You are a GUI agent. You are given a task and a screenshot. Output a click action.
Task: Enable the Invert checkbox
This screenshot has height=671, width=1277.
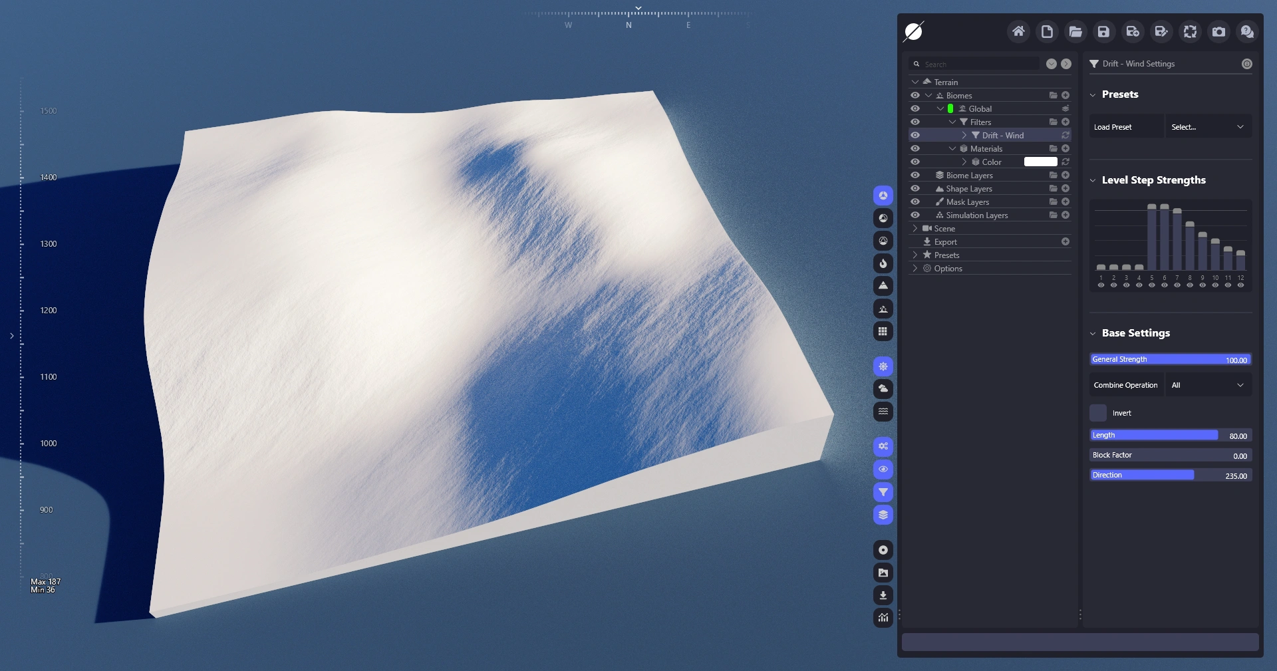click(1098, 413)
